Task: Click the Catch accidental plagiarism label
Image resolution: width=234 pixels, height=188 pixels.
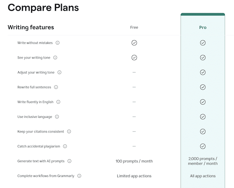Action: coord(39,146)
